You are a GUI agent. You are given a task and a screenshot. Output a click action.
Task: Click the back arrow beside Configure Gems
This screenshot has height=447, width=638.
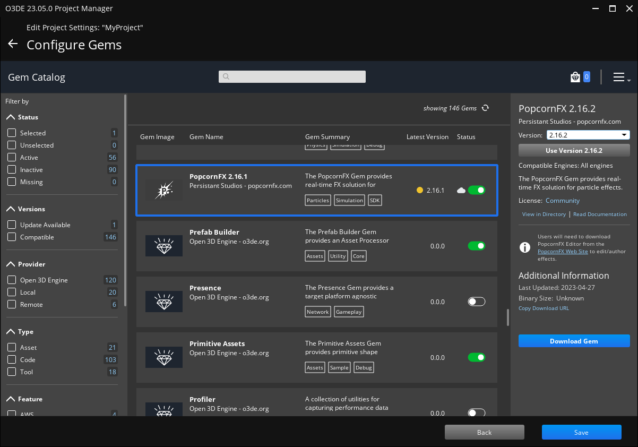(x=13, y=44)
